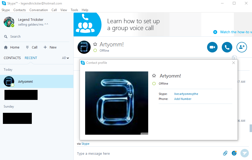Click Learn how to set up banner text
252x160 pixels.
[x=133, y=25]
